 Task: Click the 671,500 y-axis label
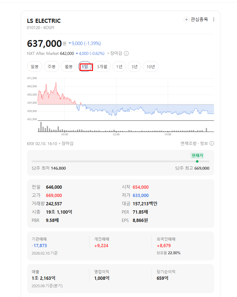32,78
